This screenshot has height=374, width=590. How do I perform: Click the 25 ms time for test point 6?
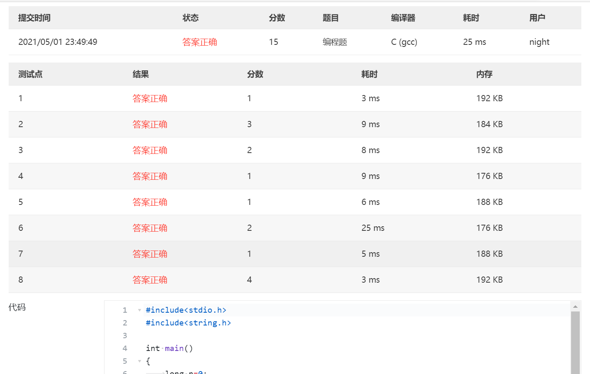(373, 228)
